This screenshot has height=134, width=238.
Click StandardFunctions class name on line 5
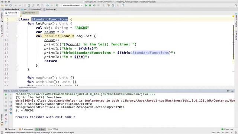49,19
